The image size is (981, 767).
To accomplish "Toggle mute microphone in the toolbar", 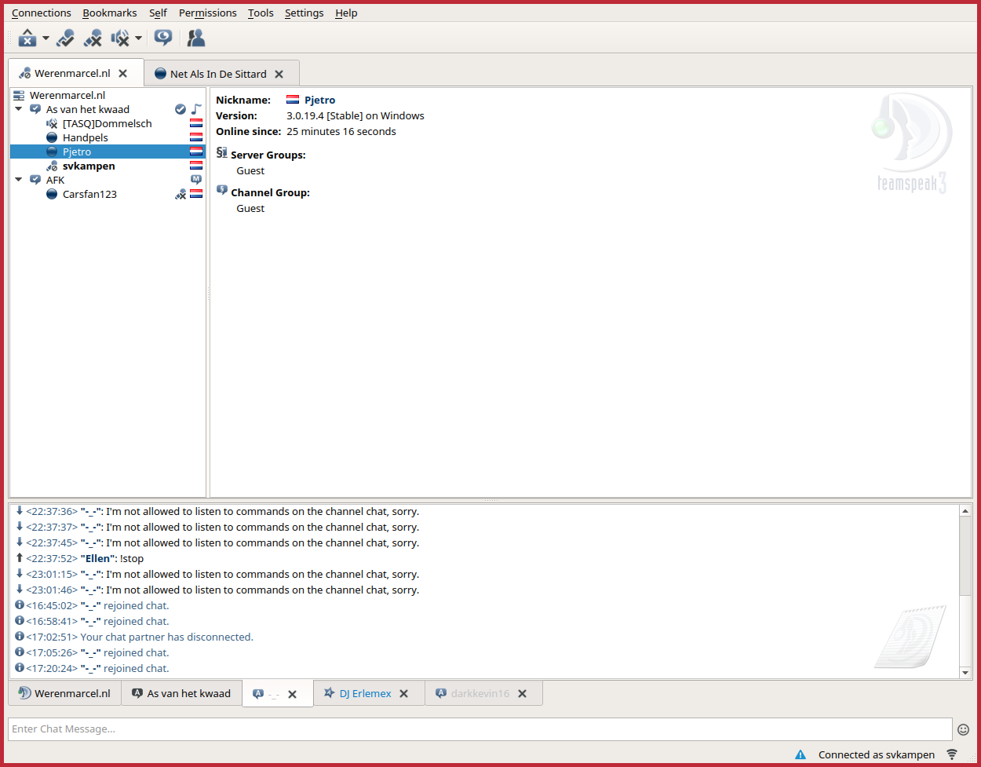I will pyautogui.click(x=93, y=38).
